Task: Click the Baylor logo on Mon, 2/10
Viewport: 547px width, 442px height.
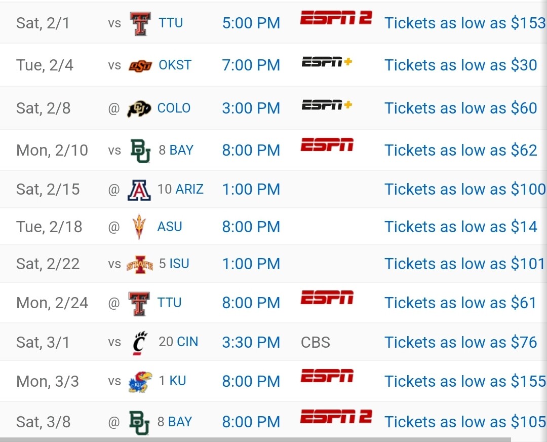Action: pyautogui.click(x=140, y=151)
